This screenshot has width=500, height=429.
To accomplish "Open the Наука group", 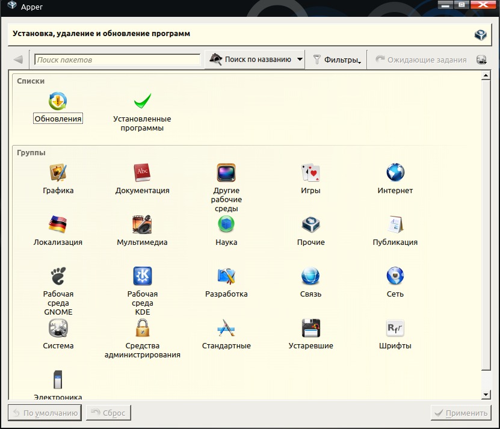I will point(226,230).
